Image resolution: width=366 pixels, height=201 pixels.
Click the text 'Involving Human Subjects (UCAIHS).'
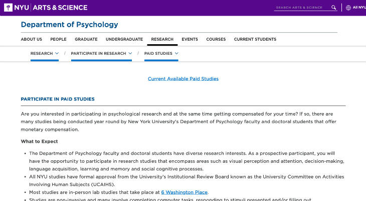click(72, 184)
